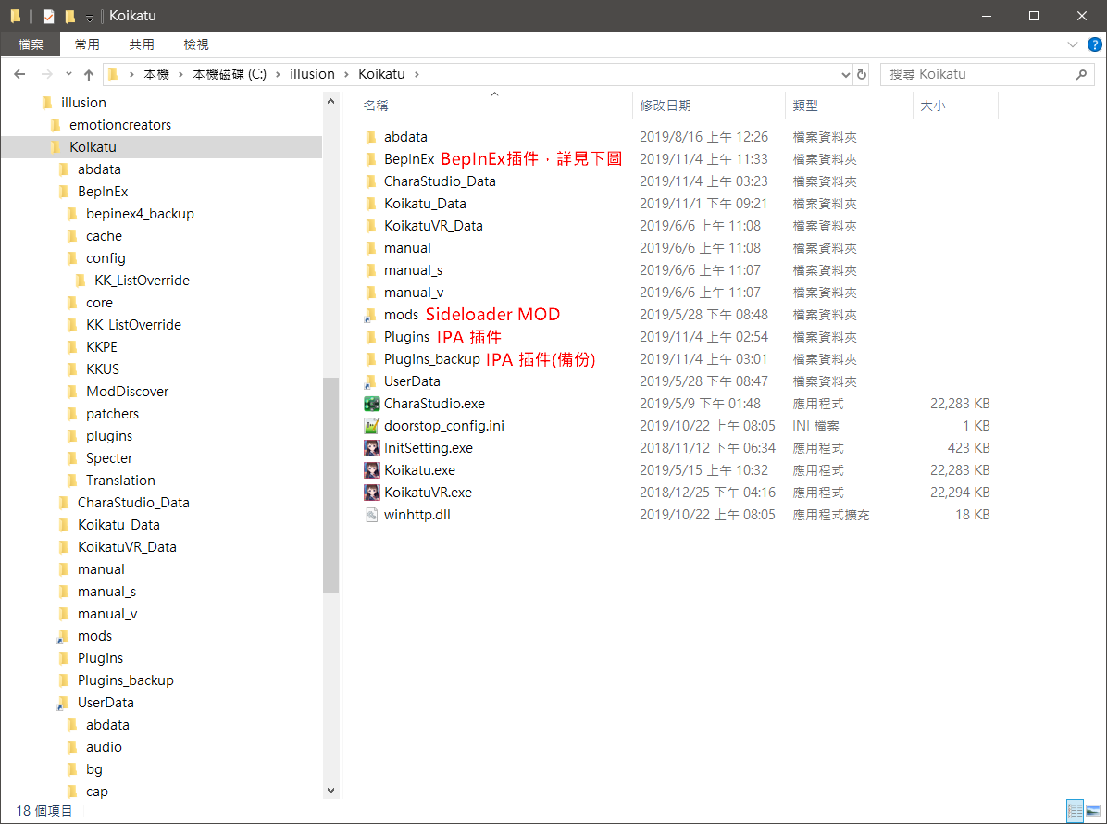Select the winhttp.dll file icon
1107x824 pixels.
(x=372, y=515)
